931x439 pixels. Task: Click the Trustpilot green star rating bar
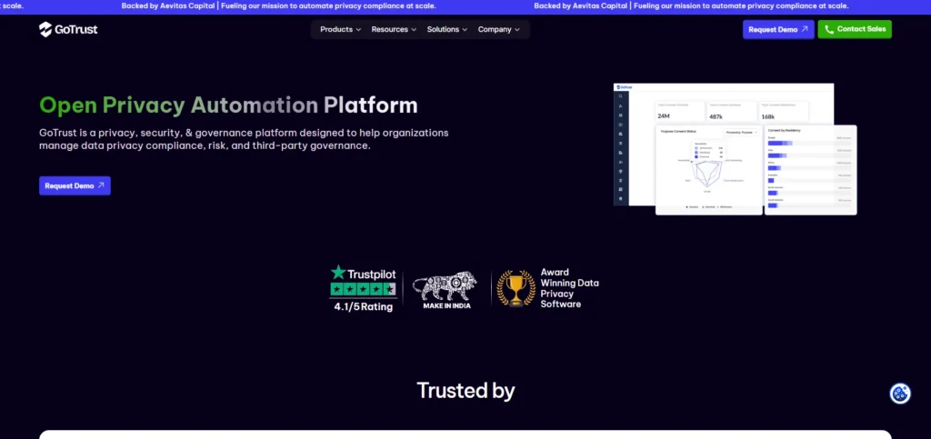point(363,290)
